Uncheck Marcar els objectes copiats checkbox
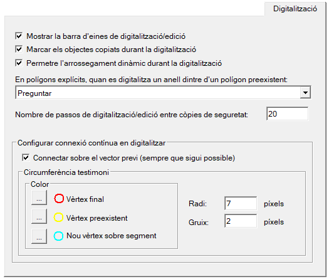This screenshot has height=279, width=329. click(19, 49)
